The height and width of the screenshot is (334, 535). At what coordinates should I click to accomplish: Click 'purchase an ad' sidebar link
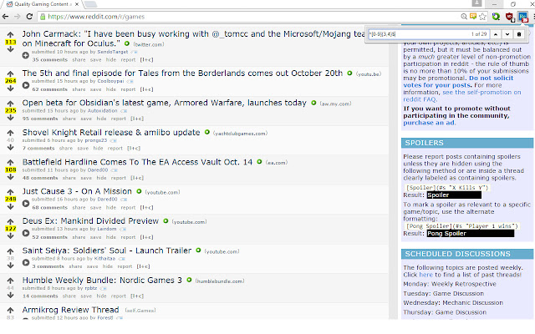[429, 123]
